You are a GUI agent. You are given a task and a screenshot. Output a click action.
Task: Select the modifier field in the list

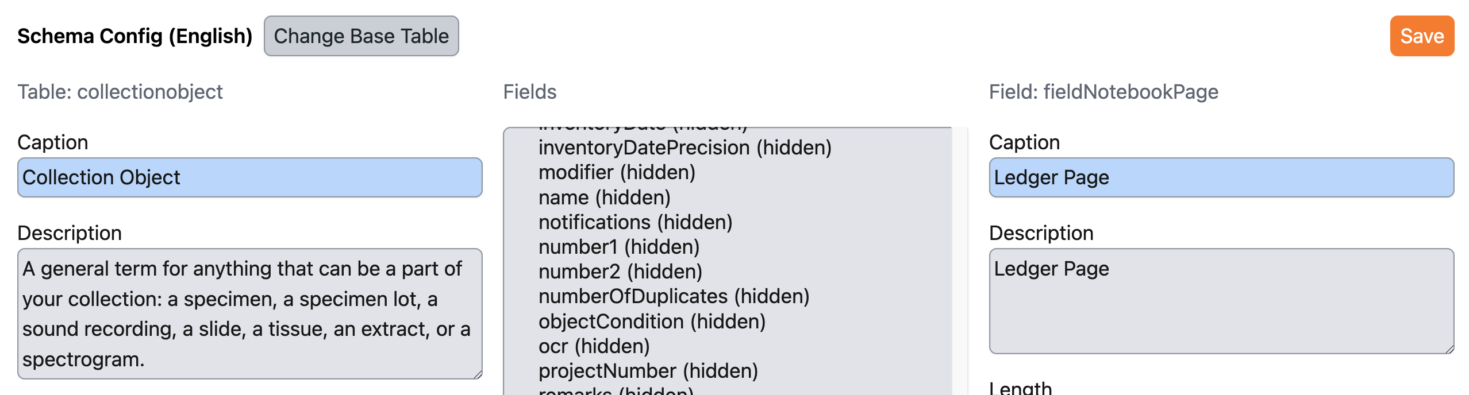pos(617,173)
